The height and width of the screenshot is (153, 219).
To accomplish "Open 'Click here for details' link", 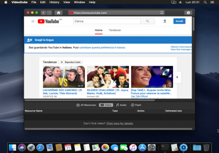I will pos(120,123).
